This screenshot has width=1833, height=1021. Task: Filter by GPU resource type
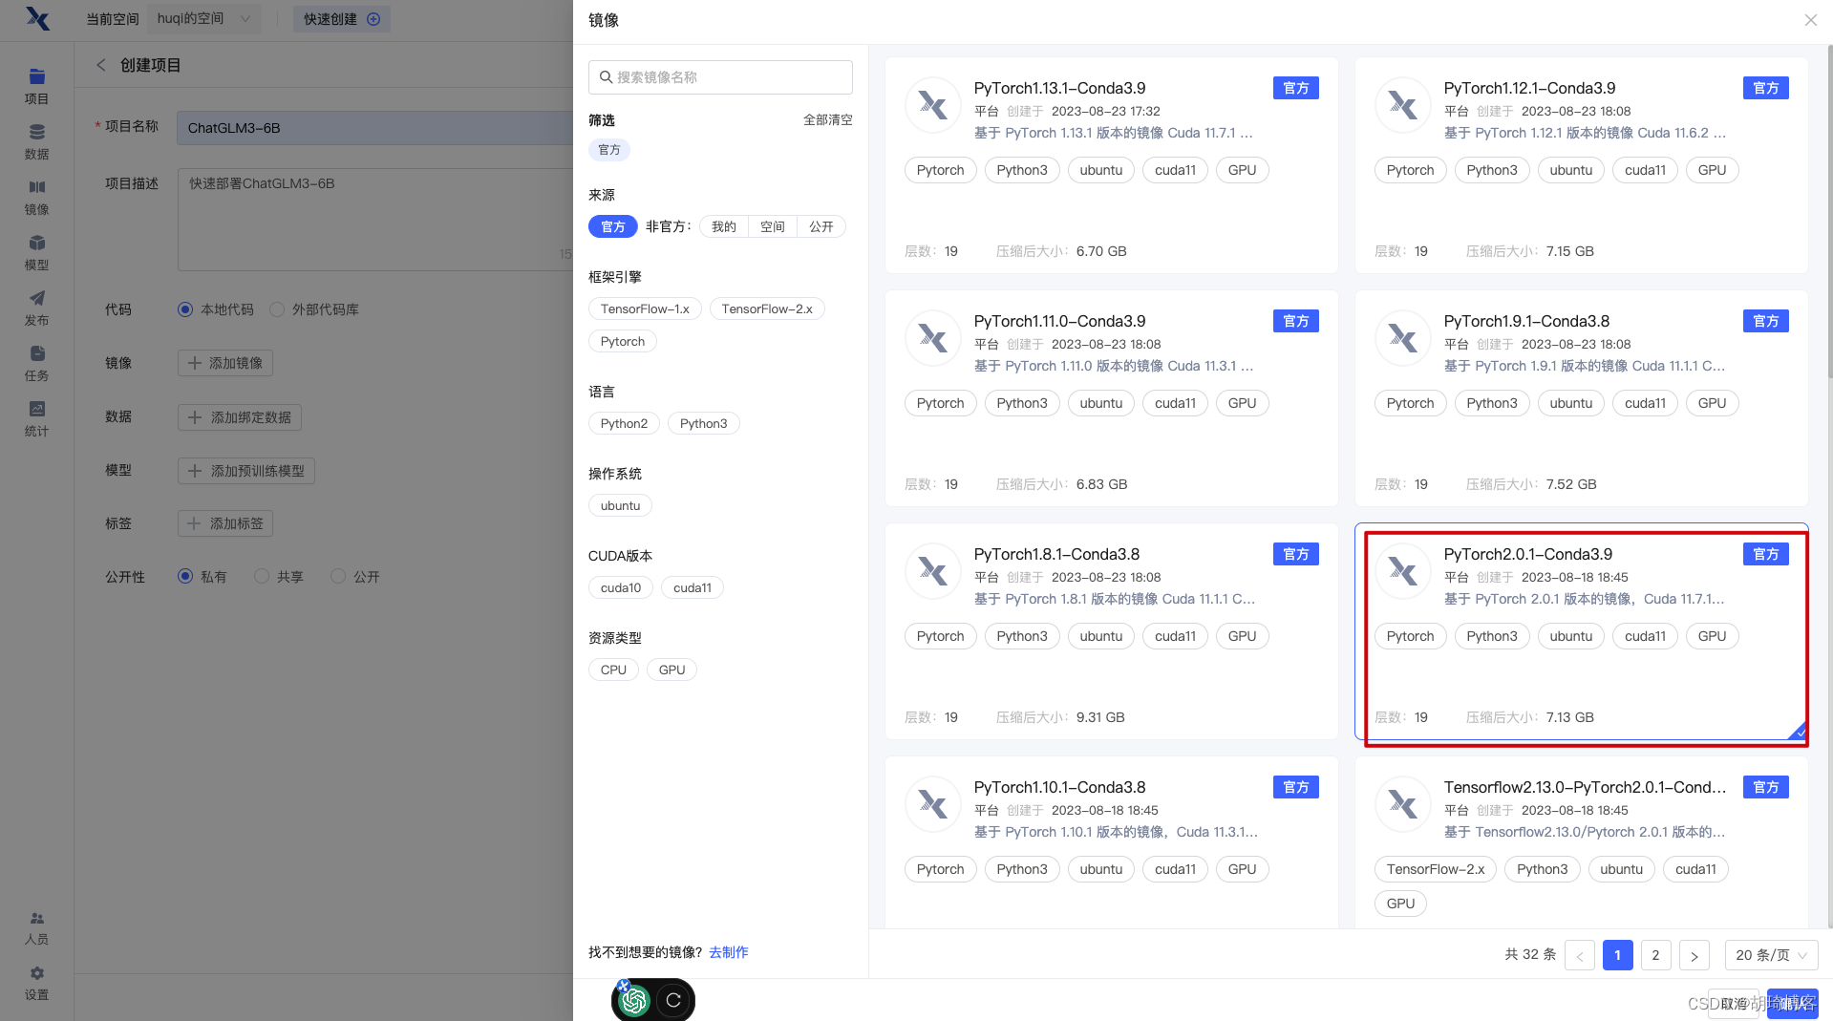point(671,670)
